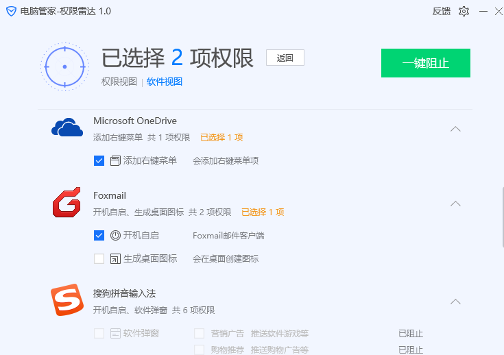The image size is (504, 355).
Task: Click the power icon beside 开机自启
Action: (x=115, y=236)
